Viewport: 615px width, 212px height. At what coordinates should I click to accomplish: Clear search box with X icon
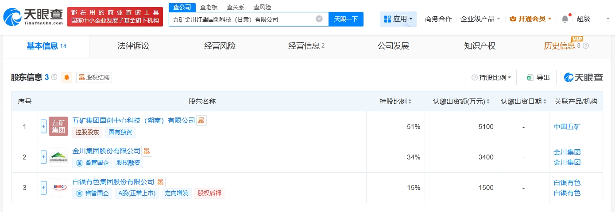pyautogui.click(x=319, y=19)
